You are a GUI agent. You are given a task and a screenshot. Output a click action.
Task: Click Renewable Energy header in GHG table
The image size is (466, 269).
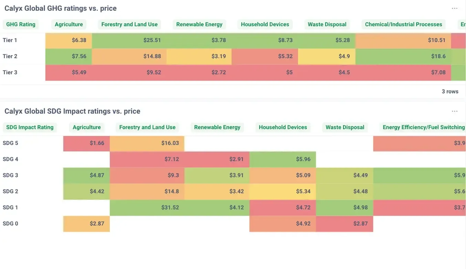[x=199, y=24]
